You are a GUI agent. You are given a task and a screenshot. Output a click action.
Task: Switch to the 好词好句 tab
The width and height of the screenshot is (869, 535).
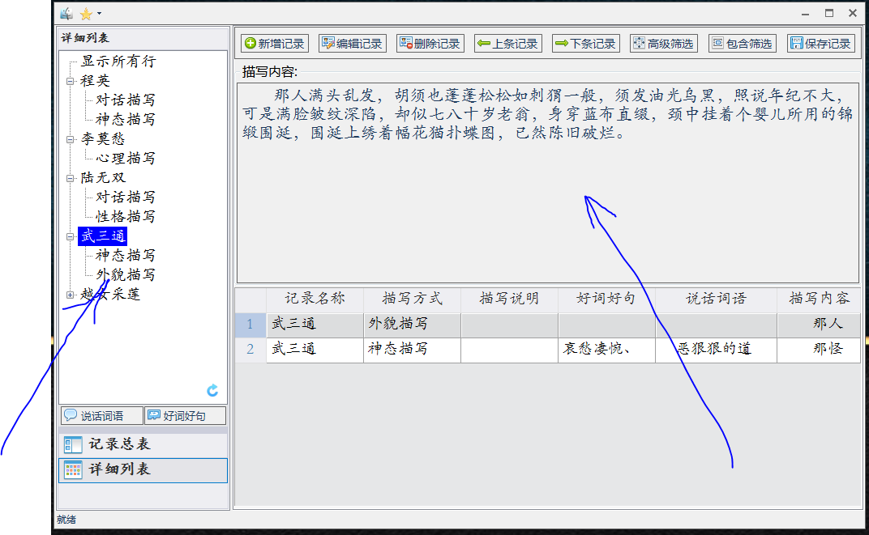[x=185, y=415]
